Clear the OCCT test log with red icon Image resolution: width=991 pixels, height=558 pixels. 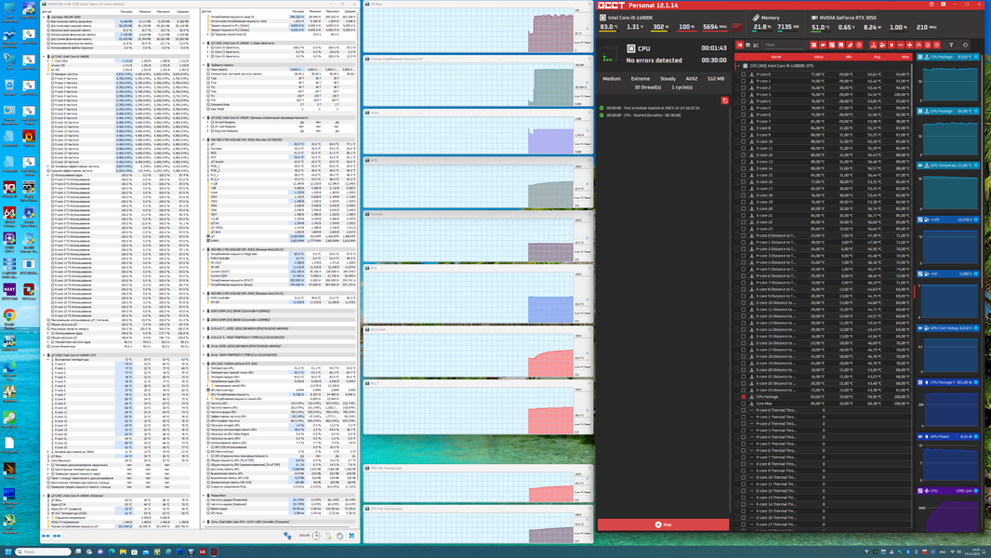[725, 100]
